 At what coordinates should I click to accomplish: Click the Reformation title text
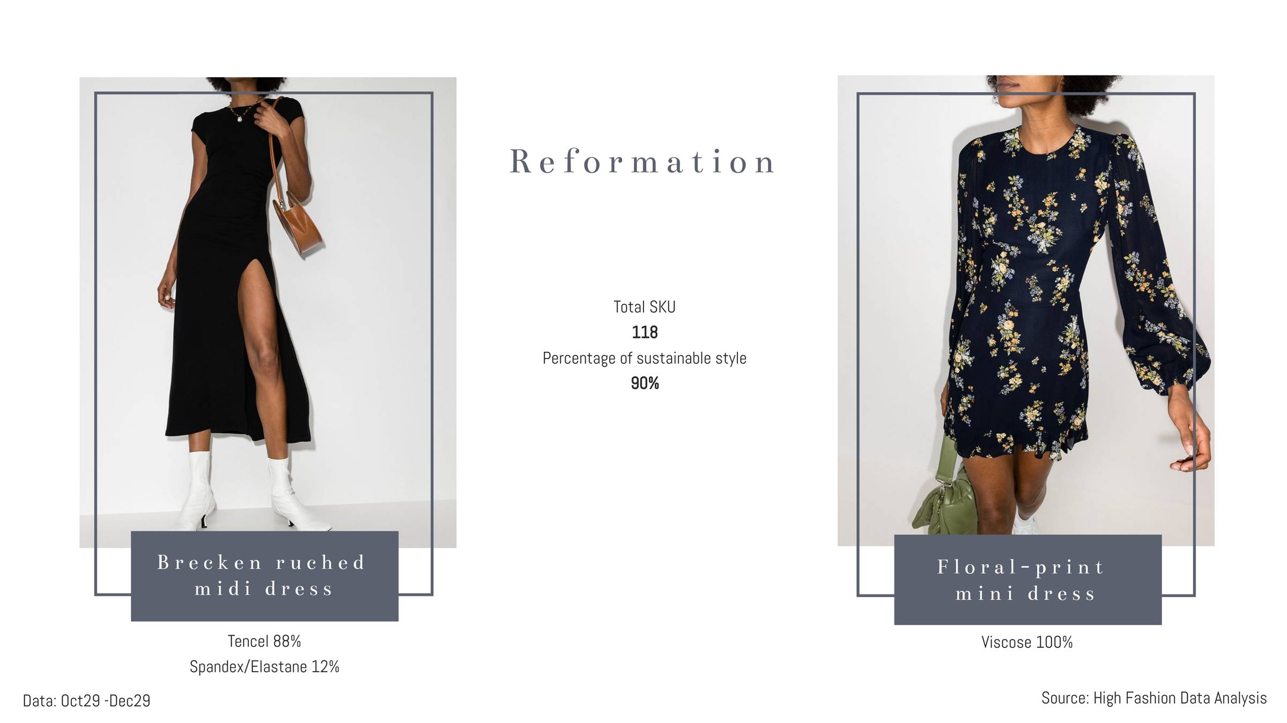(642, 161)
